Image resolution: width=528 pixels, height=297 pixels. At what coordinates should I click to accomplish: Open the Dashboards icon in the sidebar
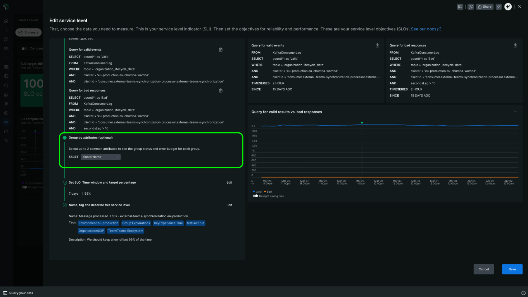pos(6,67)
